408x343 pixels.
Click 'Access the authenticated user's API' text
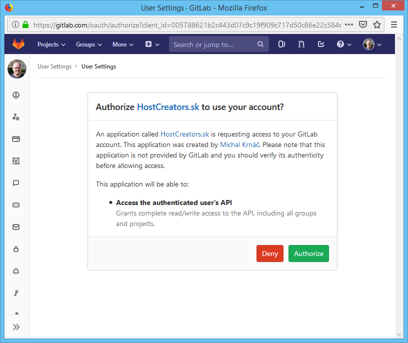[174, 202]
